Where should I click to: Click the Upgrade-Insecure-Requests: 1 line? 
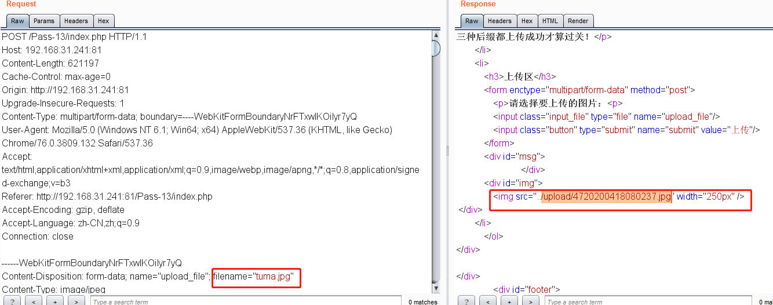[63, 103]
